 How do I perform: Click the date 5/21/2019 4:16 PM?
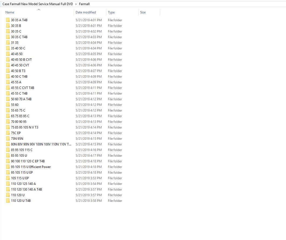(x=89, y=150)
